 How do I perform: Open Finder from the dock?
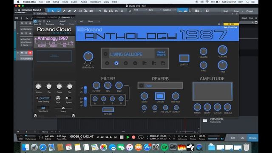pyautogui.click(x=25, y=147)
